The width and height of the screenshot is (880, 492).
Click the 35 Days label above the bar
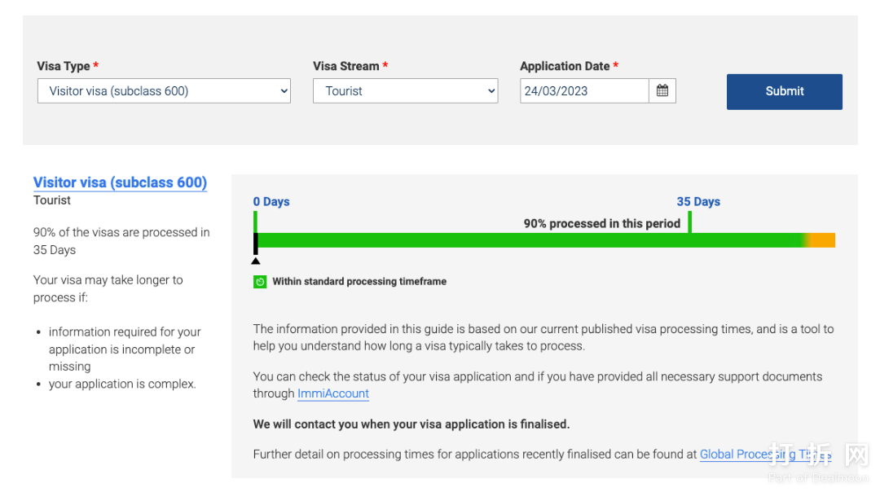click(x=698, y=202)
